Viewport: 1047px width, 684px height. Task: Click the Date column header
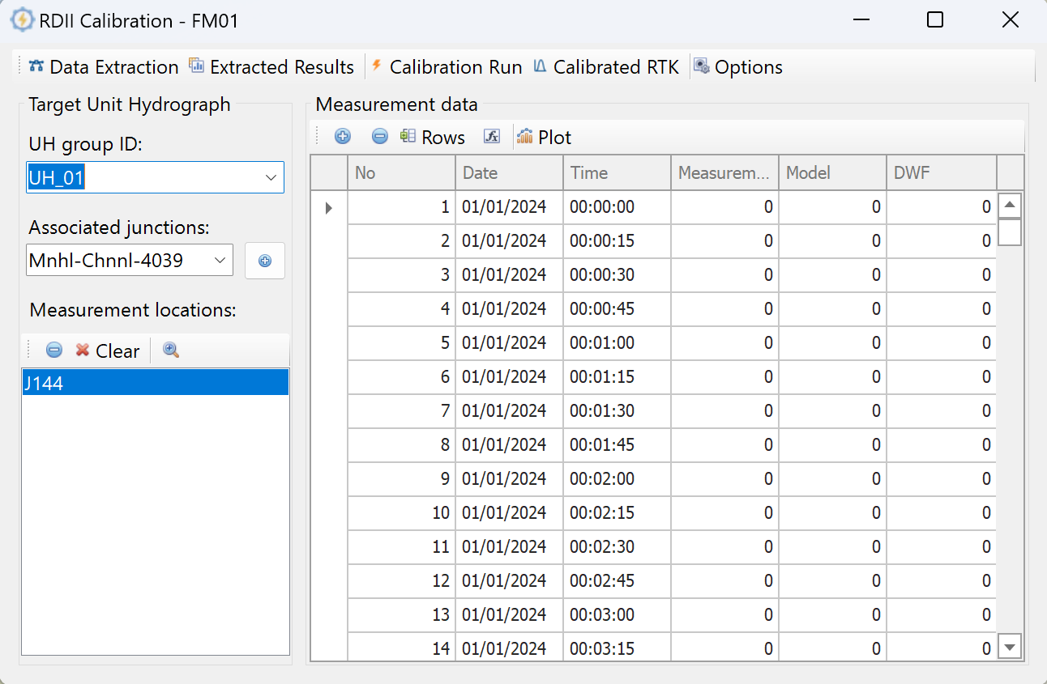(508, 172)
